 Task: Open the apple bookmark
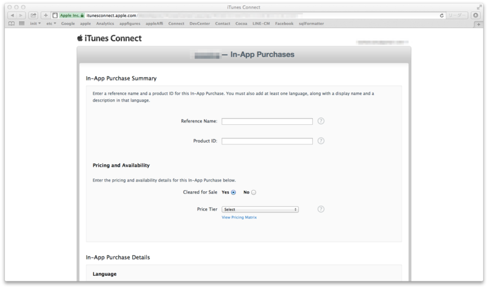[85, 24]
